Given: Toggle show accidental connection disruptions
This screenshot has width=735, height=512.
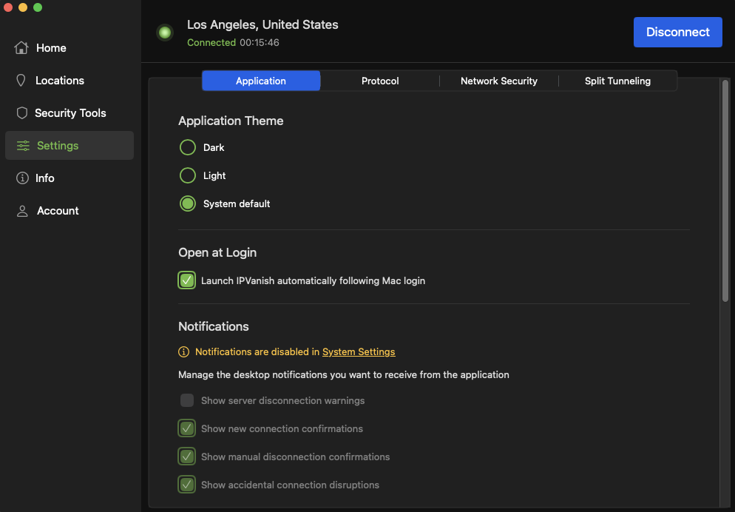Looking at the screenshot, I should [186, 485].
